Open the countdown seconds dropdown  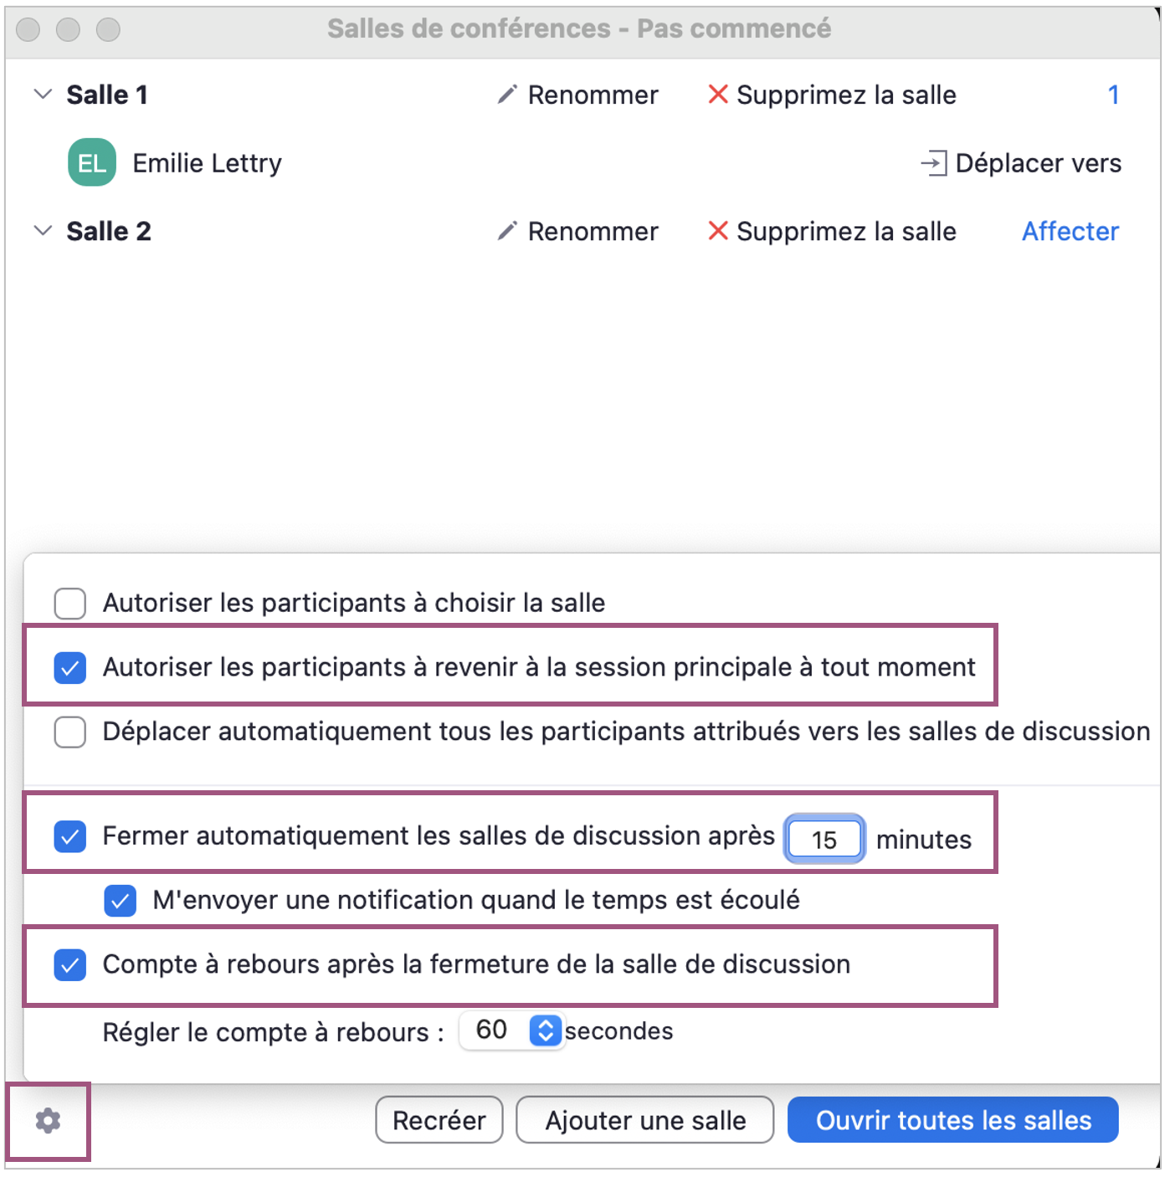click(545, 1031)
